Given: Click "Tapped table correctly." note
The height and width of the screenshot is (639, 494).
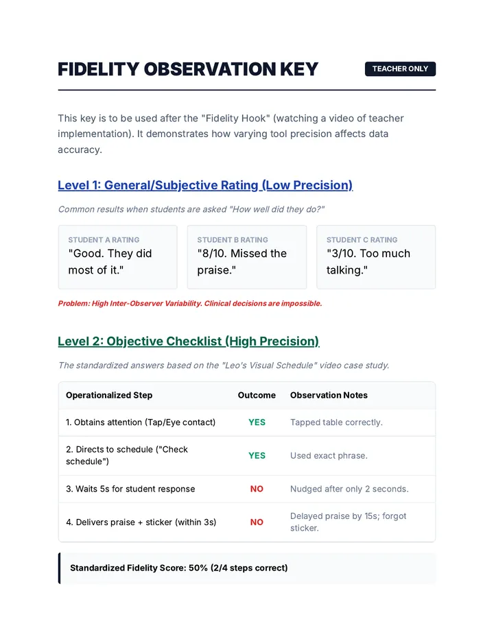Looking at the screenshot, I should (336, 422).
